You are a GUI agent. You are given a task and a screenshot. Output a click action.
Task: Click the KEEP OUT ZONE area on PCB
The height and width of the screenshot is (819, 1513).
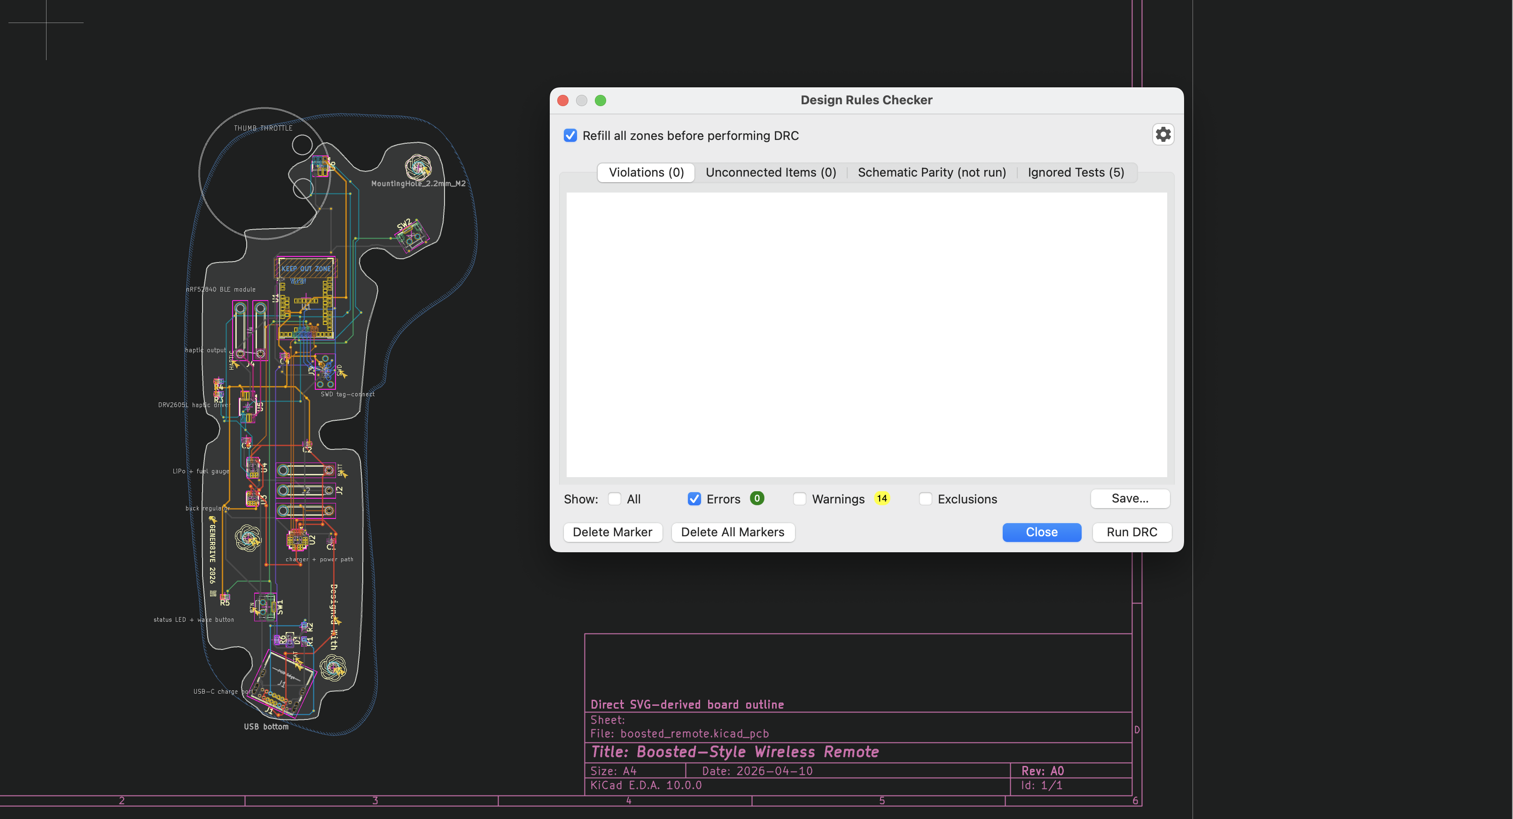[x=305, y=268]
